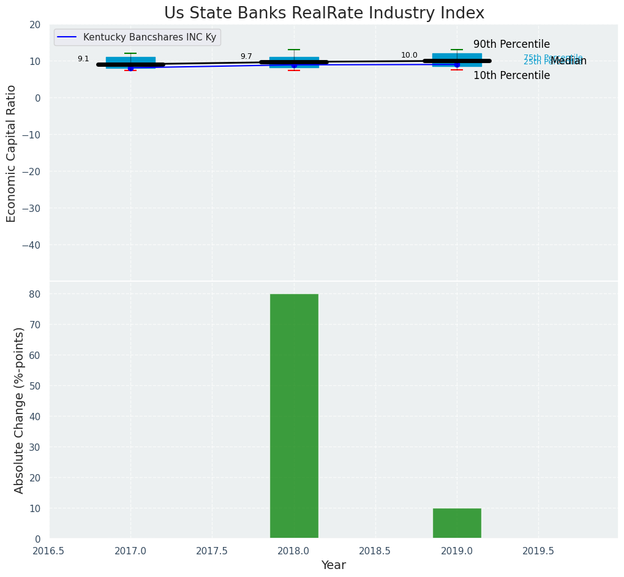Click the red whisker cap below 2017 box

click(x=130, y=70)
